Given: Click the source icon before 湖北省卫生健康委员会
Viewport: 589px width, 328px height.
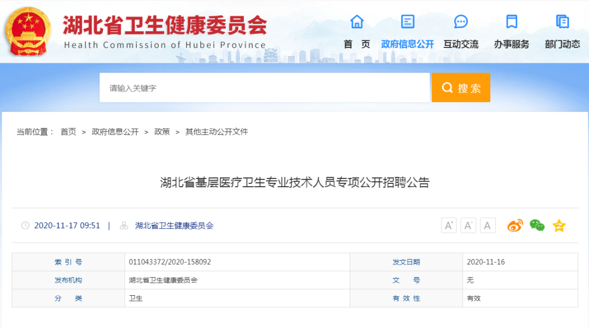Looking at the screenshot, I should [123, 225].
